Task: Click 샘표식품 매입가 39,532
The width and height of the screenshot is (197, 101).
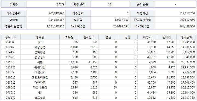Action: (x=152, y=98)
